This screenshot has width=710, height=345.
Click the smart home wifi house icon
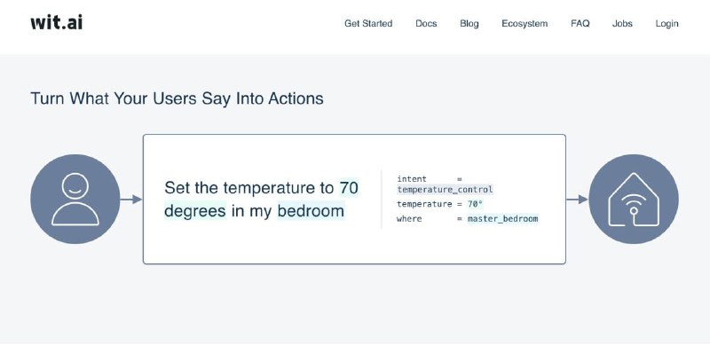click(634, 199)
